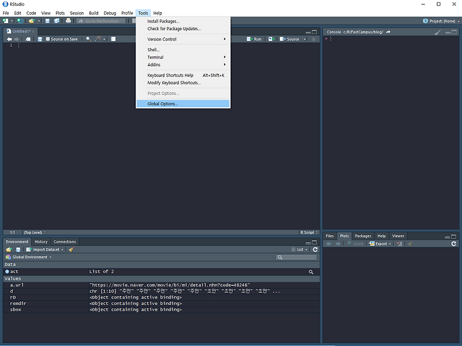Image resolution: width=462 pixels, height=346 pixels.
Task: Choose Modify Keyboard Shortcuts...
Action: 183,83
